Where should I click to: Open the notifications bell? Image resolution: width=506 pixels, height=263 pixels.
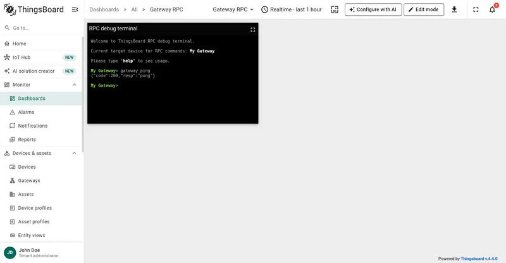tap(492, 9)
